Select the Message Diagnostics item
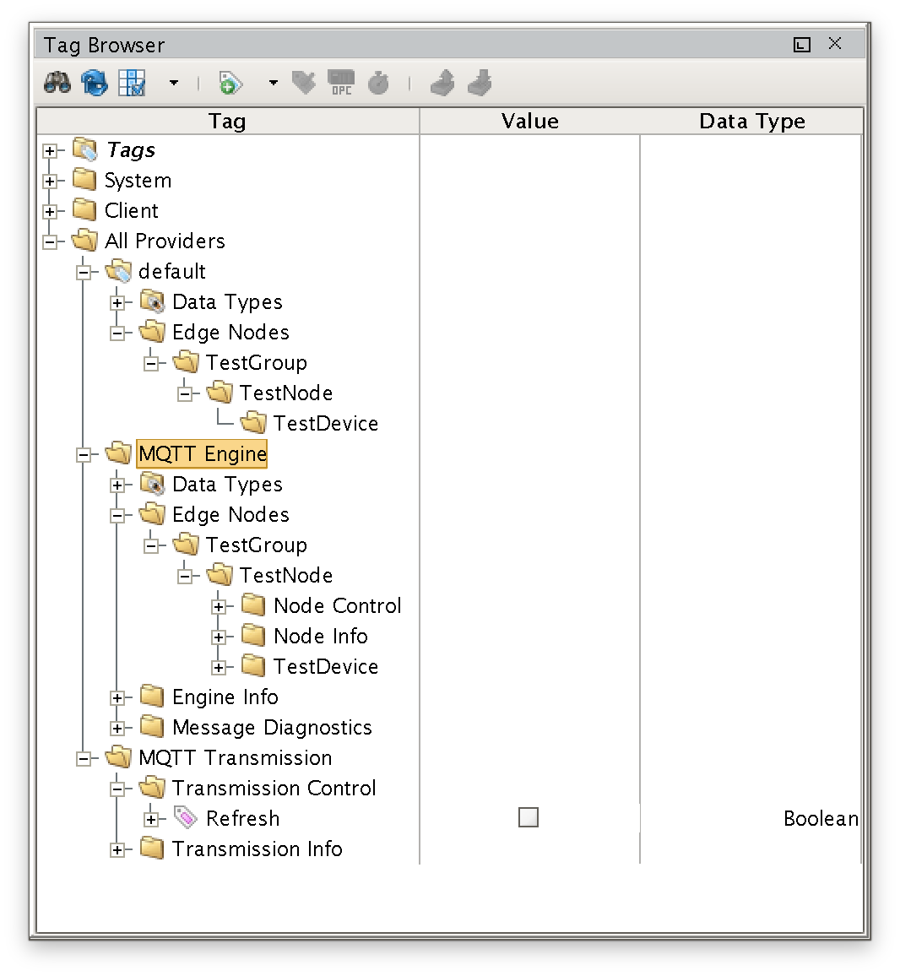900x976 pixels. point(272,727)
